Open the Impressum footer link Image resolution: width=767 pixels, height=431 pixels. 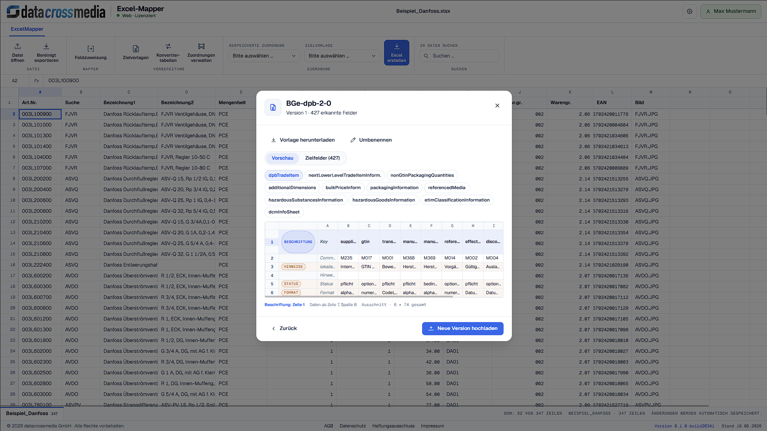pyautogui.click(x=432, y=426)
